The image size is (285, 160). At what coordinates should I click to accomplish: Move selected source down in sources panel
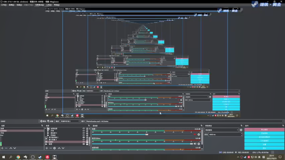(63, 148)
